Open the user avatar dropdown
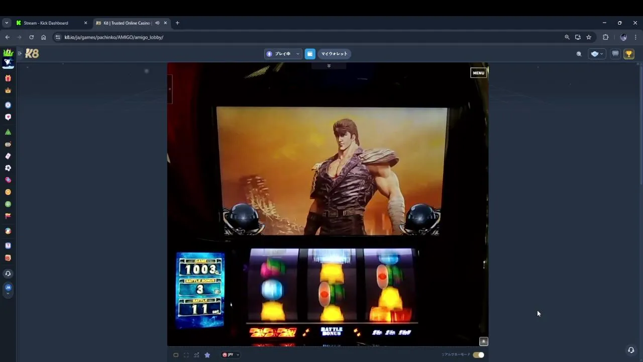This screenshot has height=362, width=643. pyautogui.click(x=597, y=54)
